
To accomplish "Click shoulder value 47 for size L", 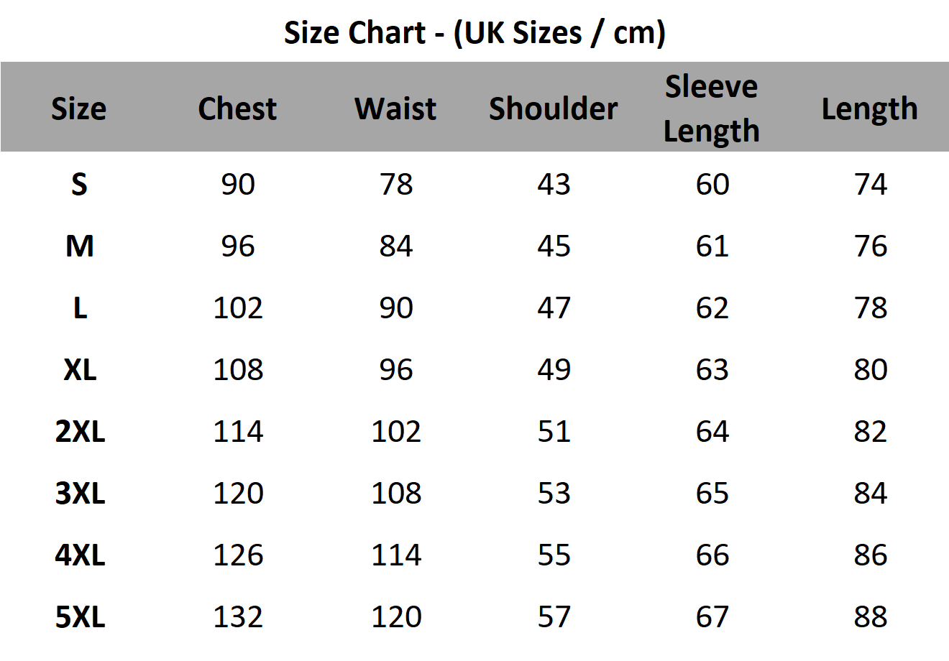I will (x=554, y=308).
